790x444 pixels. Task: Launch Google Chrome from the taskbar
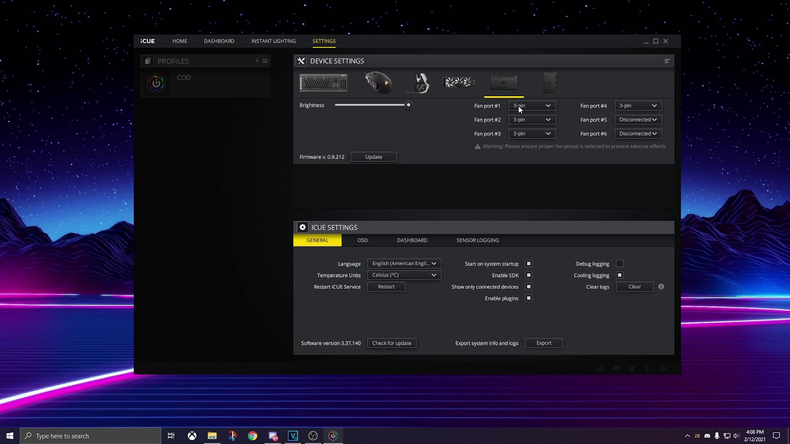pyautogui.click(x=252, y=436)
